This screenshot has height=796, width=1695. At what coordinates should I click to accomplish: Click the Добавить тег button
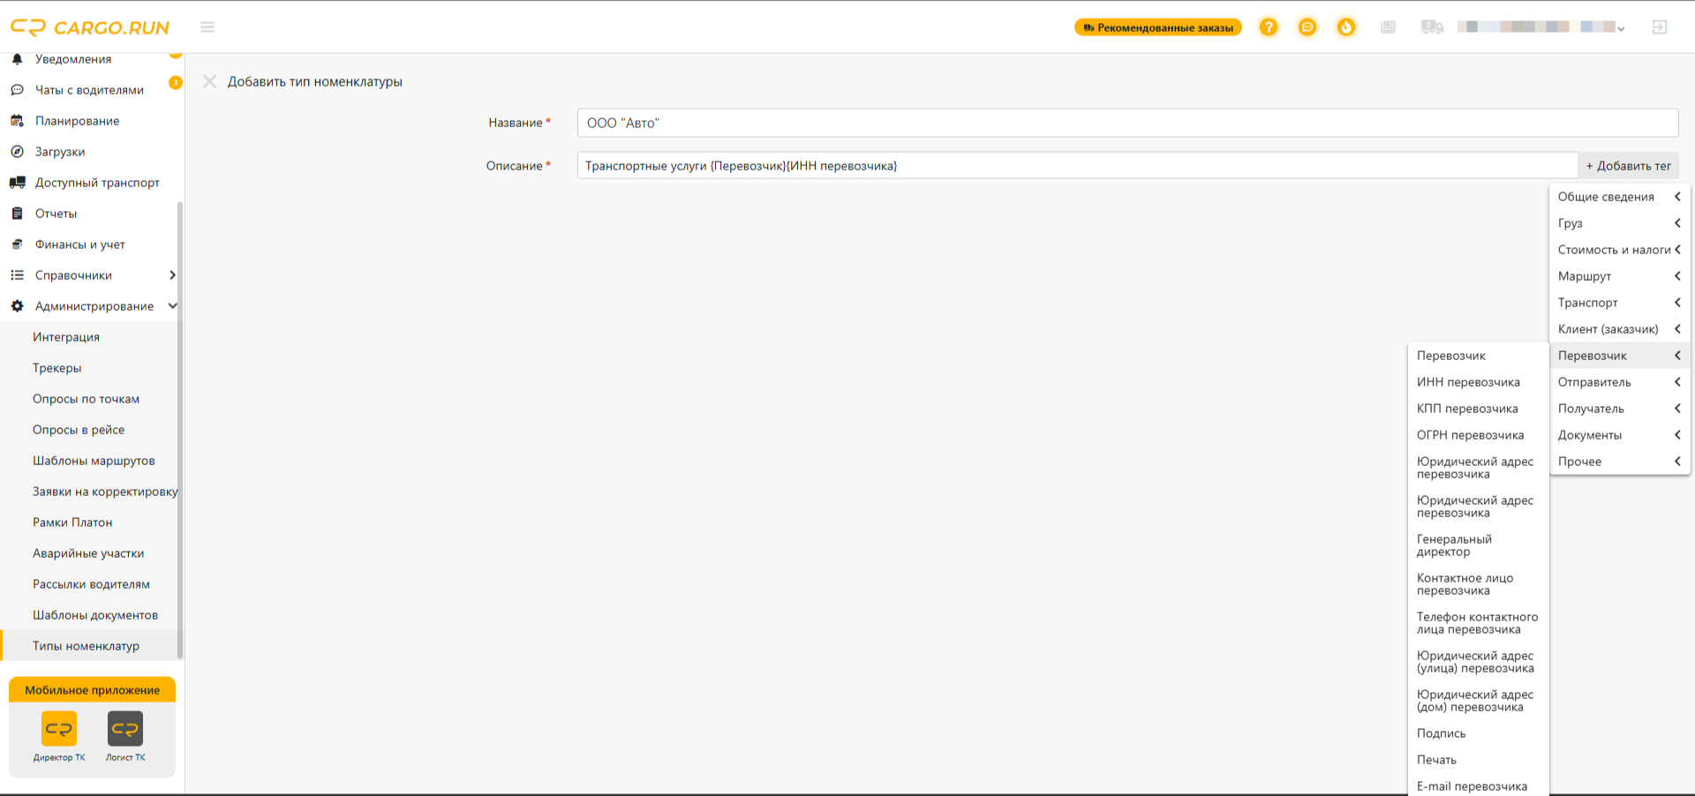coord(1628,166)
